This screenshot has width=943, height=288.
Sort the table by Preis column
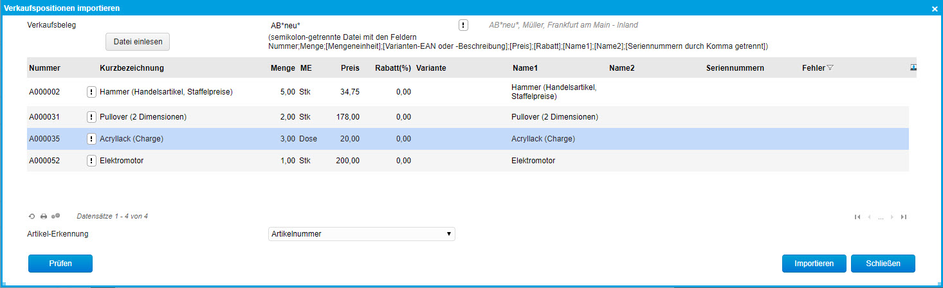point(350,68)
